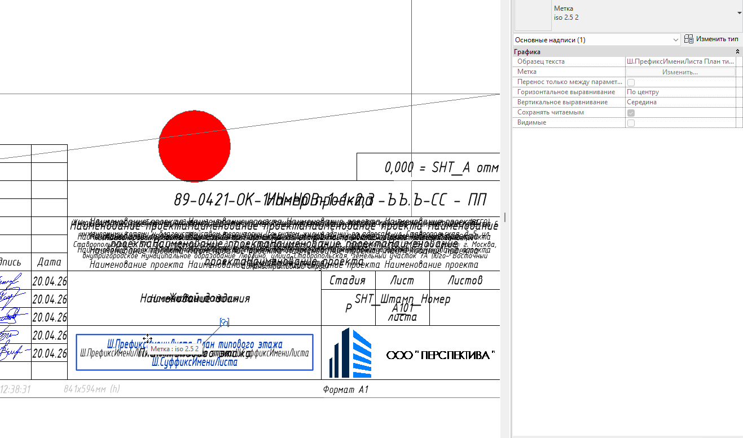Click the Вертикальное выравнивание property label

pos(562,102)
